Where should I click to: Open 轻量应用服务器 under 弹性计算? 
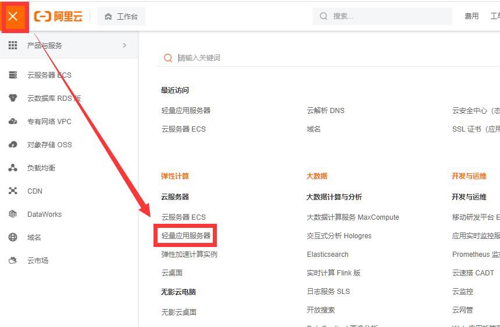(x=186, y=236)
